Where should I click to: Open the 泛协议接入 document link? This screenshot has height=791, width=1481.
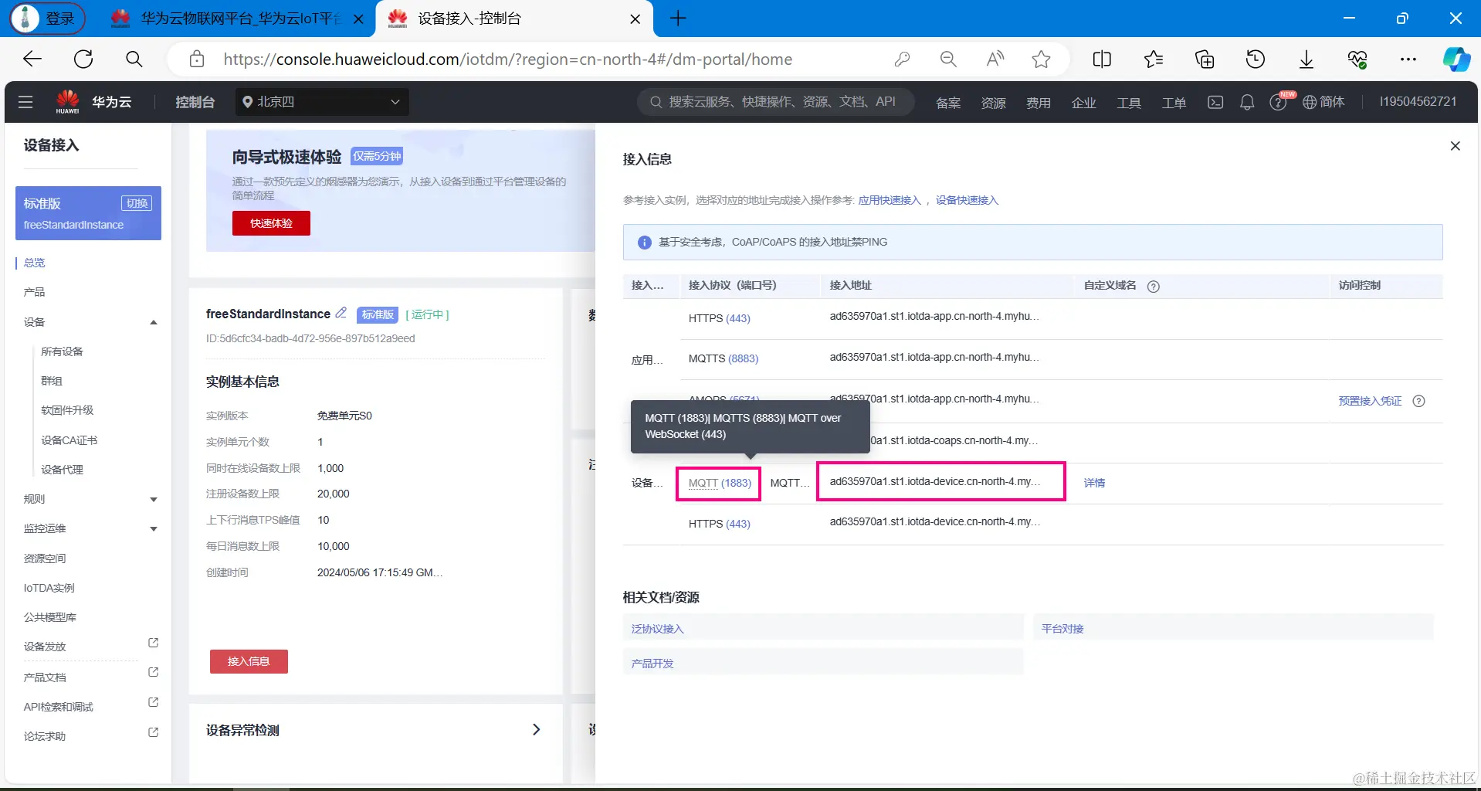(658, 629)
